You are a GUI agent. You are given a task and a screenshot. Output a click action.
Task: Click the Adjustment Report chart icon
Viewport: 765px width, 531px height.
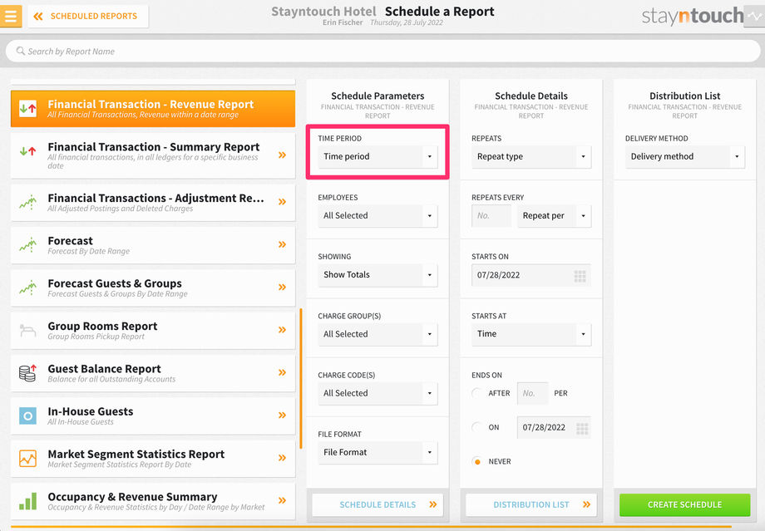[27, 202]
